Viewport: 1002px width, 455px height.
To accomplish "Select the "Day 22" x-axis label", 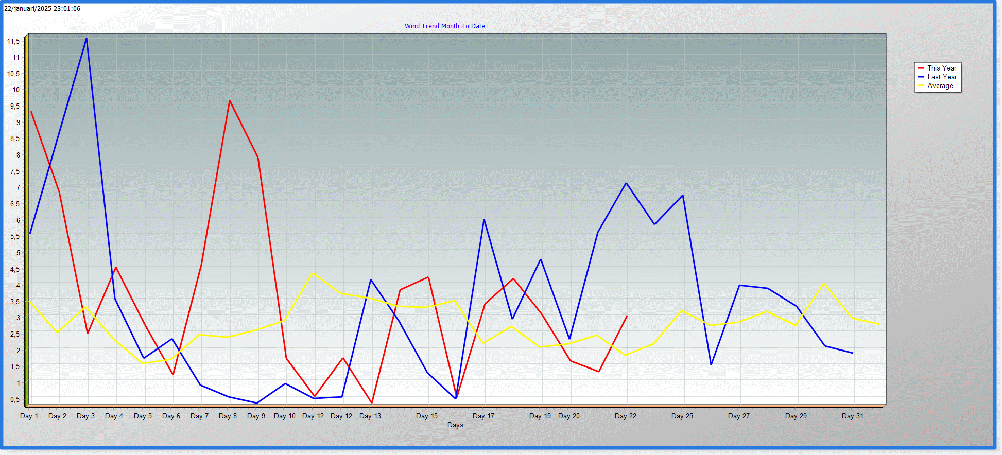I will pos(626,416).
